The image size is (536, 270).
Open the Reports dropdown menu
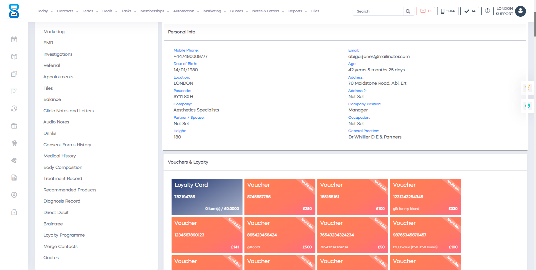[x=298, y=11]
